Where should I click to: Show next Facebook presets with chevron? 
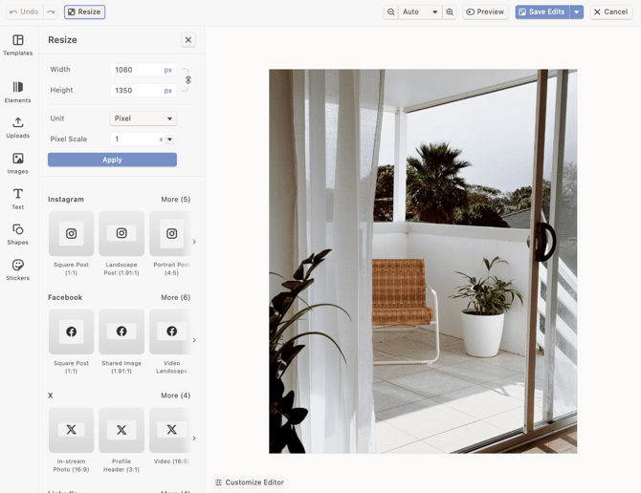[194, 340]
